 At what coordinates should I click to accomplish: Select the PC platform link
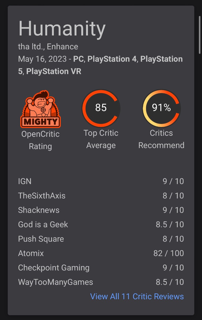tap(79, 59)
